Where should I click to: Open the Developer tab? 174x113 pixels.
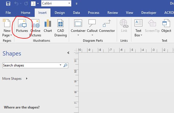coord(149,13)
